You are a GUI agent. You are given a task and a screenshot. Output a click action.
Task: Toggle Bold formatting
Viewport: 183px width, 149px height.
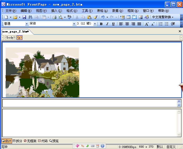coord(101,24)
